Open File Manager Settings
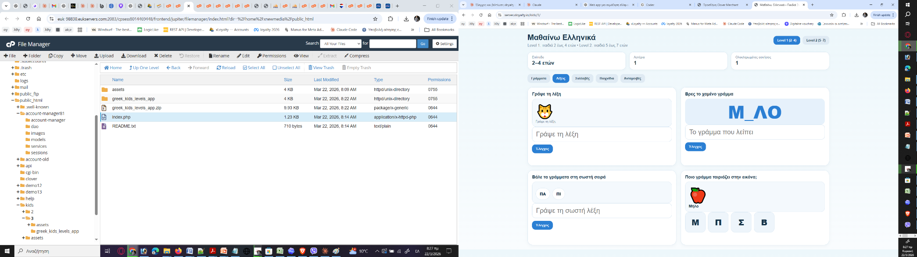Viewport: 917px width, 257px height. [444, 43]
